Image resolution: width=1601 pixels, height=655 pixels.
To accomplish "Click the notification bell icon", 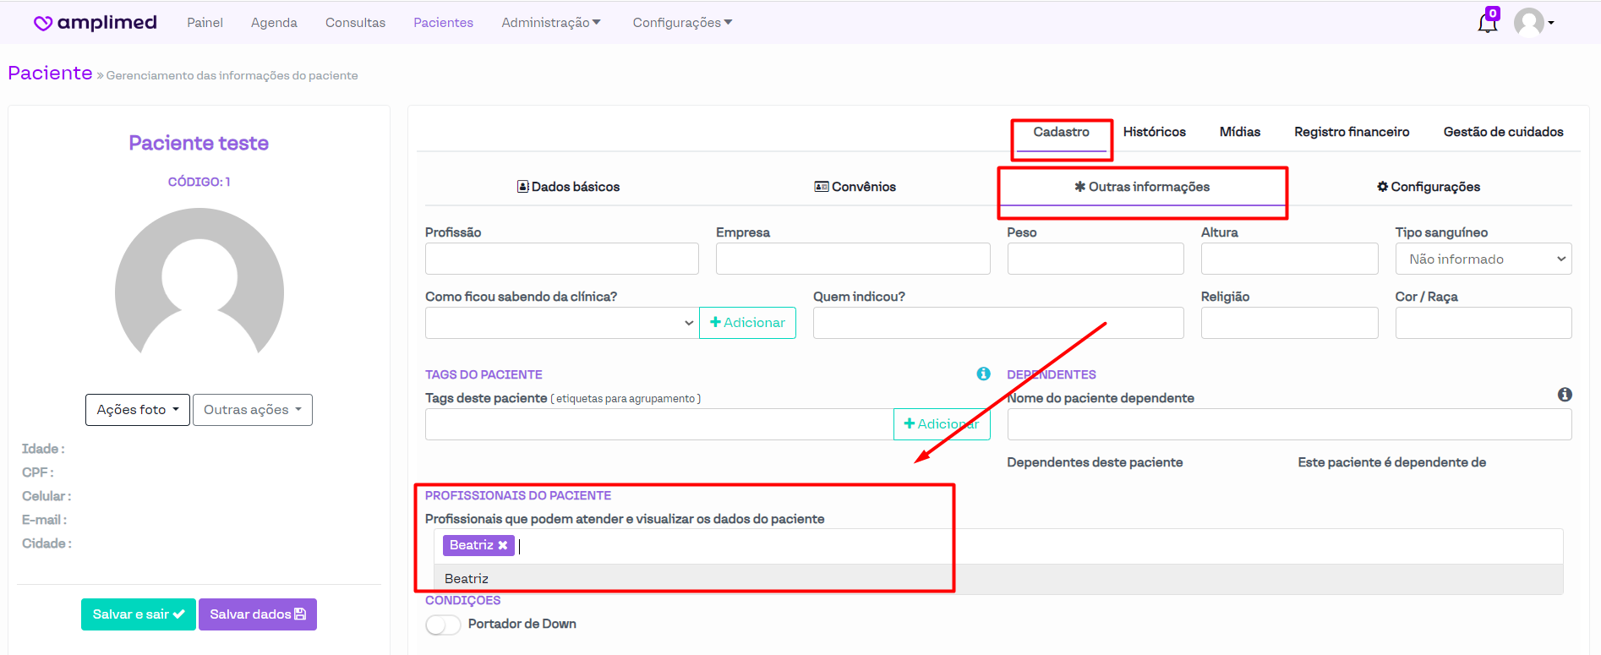I will point(1487,23).
